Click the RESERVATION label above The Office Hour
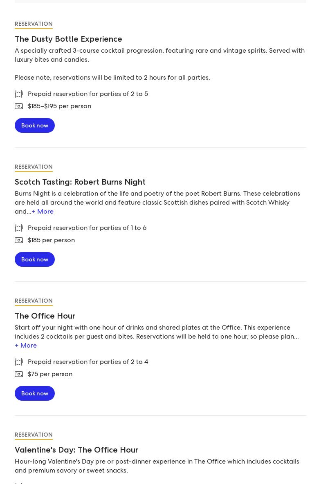The width and height of the screenshot is (321, 484). click(x=34, y=301)
